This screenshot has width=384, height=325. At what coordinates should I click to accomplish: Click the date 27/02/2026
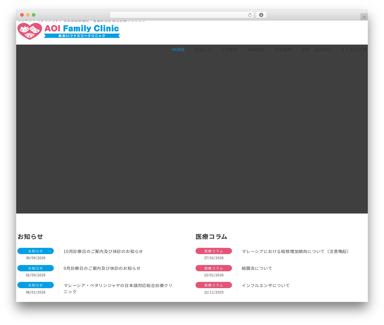(x=214, y=258)
